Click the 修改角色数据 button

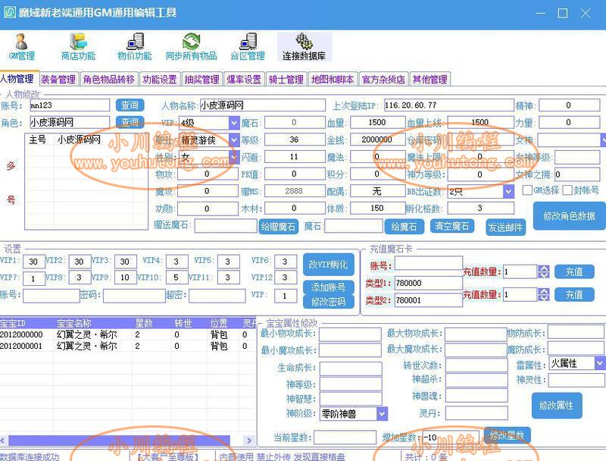pyautogui.click(x=570, y=216)
